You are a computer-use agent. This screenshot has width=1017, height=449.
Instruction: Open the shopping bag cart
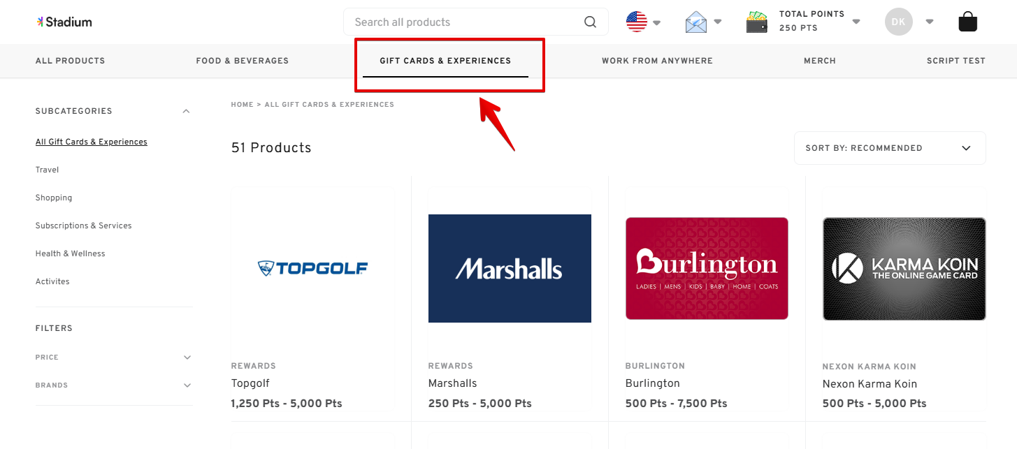point(968,22)
